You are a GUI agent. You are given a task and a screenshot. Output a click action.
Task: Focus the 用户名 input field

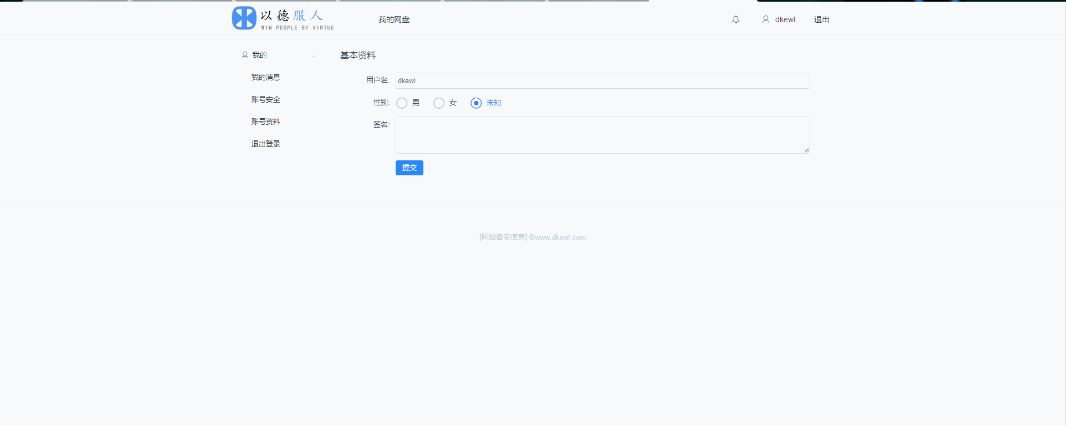coord(602,81)
